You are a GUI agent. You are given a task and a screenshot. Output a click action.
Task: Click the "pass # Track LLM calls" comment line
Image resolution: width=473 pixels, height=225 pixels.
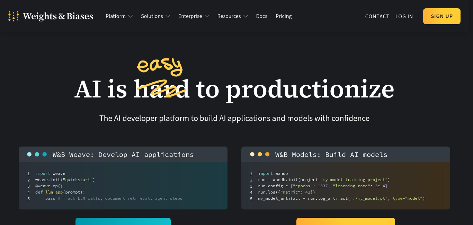(x=114, y=198)
